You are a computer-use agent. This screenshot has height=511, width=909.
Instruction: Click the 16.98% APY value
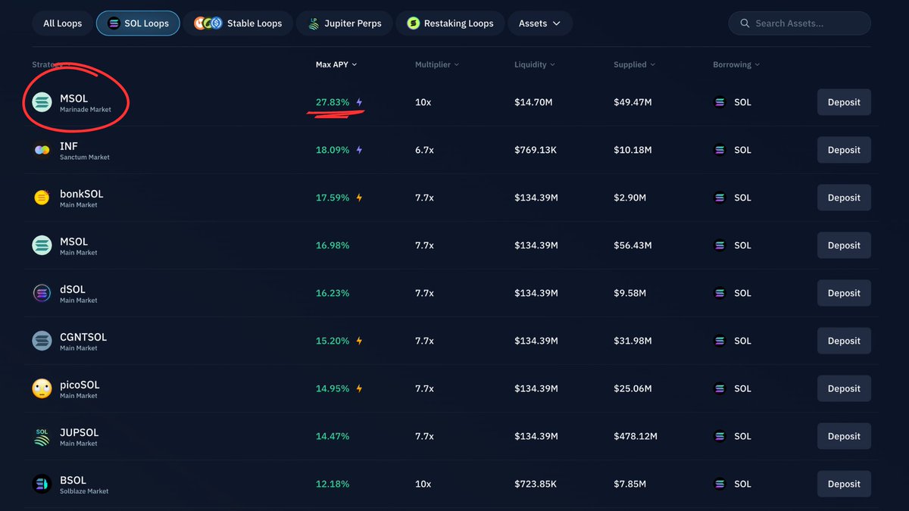[x=333, y=245]
